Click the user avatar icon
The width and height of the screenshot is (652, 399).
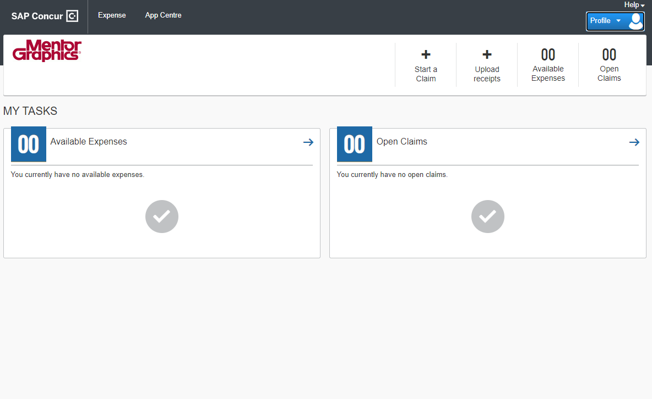tap(635, 21)
